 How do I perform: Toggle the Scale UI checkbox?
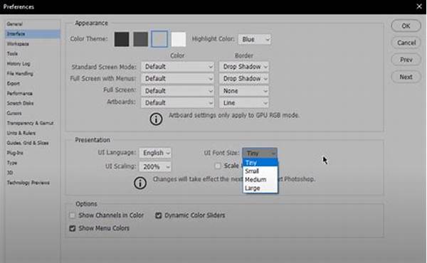218,166
